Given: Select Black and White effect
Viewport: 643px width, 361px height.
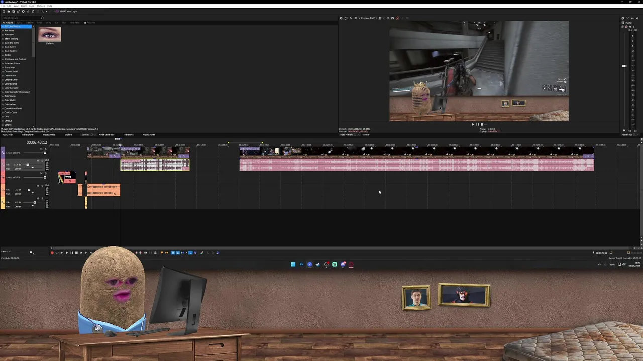Looking at the screenshot, I should pyautogui.click(x=12, y=43).
